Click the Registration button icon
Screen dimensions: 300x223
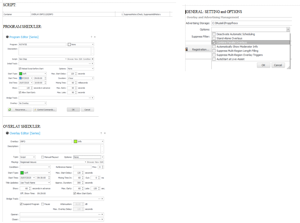click(187, 49)
